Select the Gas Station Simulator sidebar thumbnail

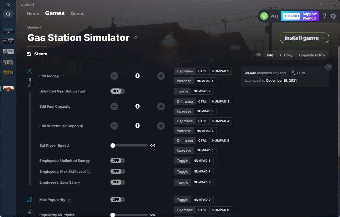(8, 89)
